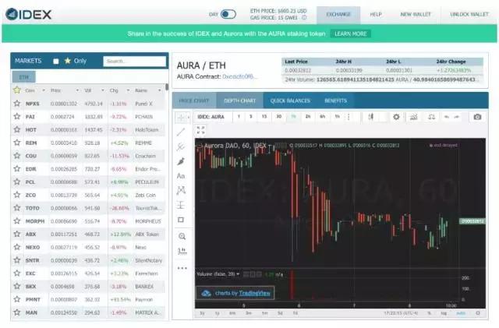
Task: Open the QUICK BALANCES tab
Action: click(x=290, y=101)
